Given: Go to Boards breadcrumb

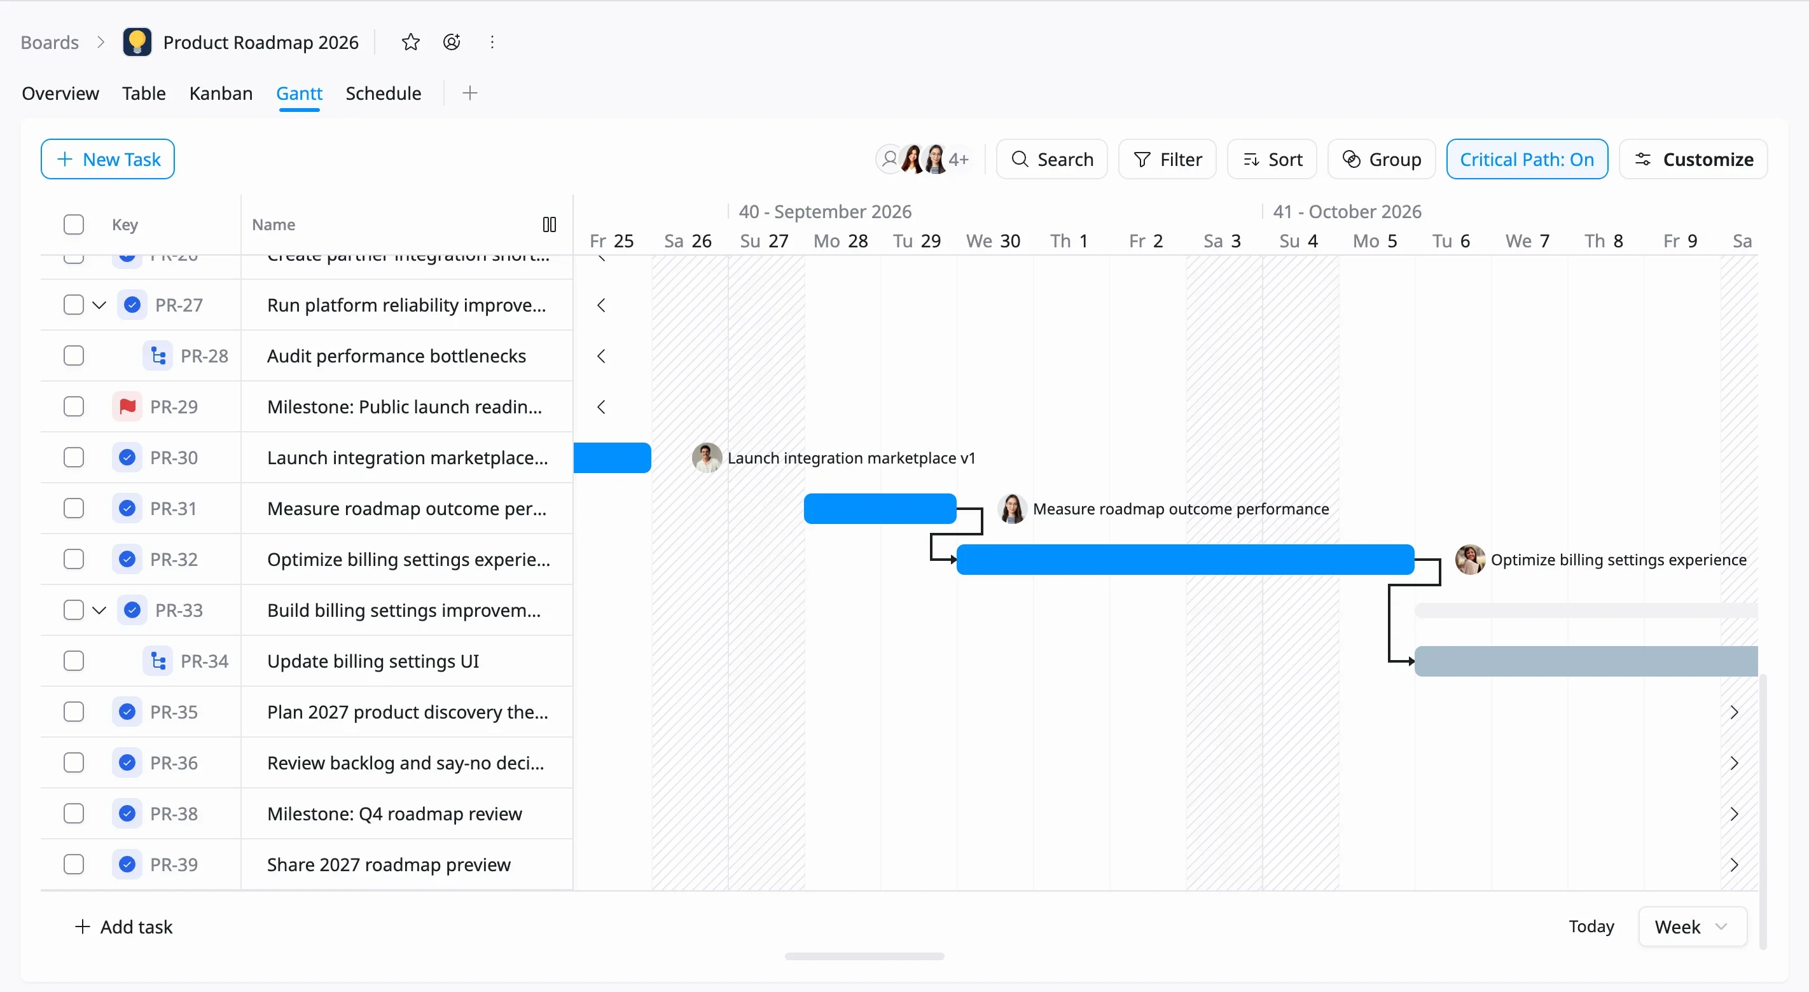Looking at the screenshot, I should pyautogui.click(x=50, y=42).
